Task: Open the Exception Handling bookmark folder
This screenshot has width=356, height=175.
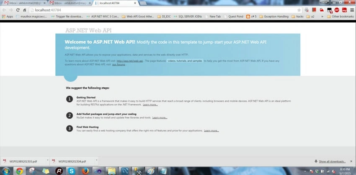Action: (274, 17)
